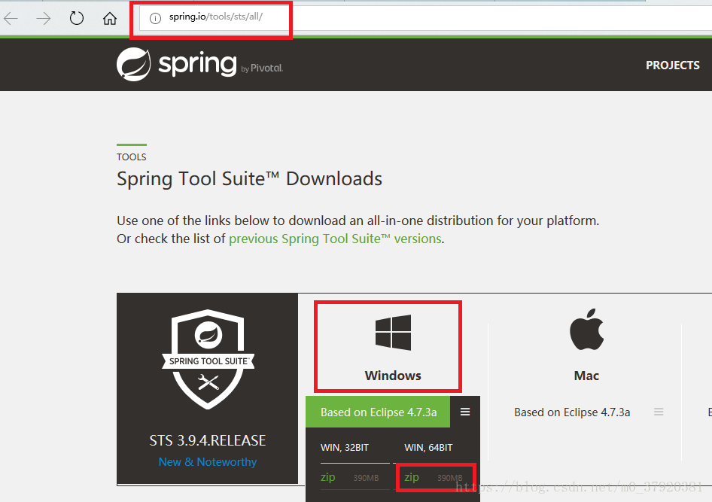Click Mac Based on Eclipse 4.7.3a text
The image size is (712, 502).
click(572, 412)
